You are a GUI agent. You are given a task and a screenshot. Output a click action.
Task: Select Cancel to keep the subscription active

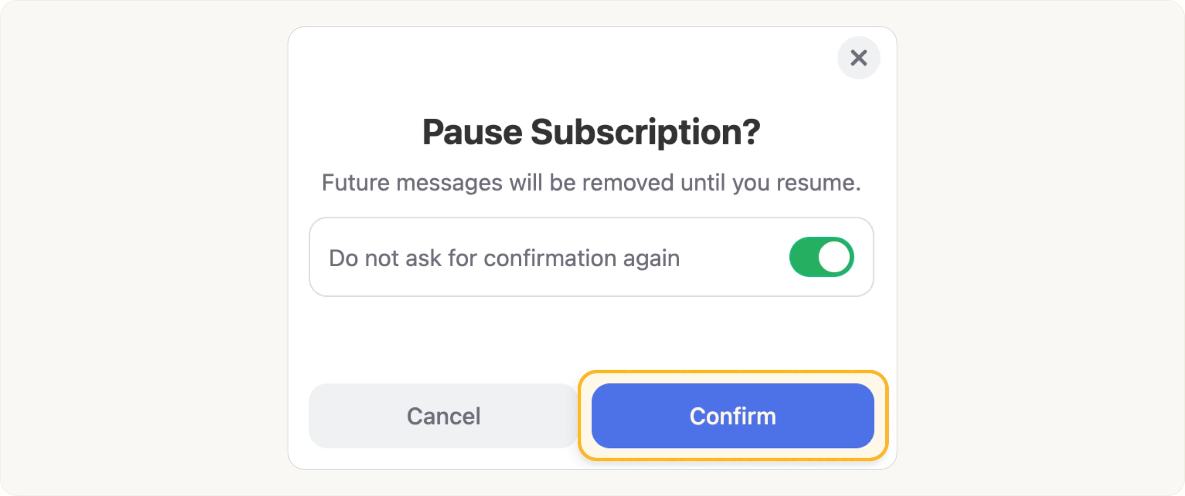443,416
